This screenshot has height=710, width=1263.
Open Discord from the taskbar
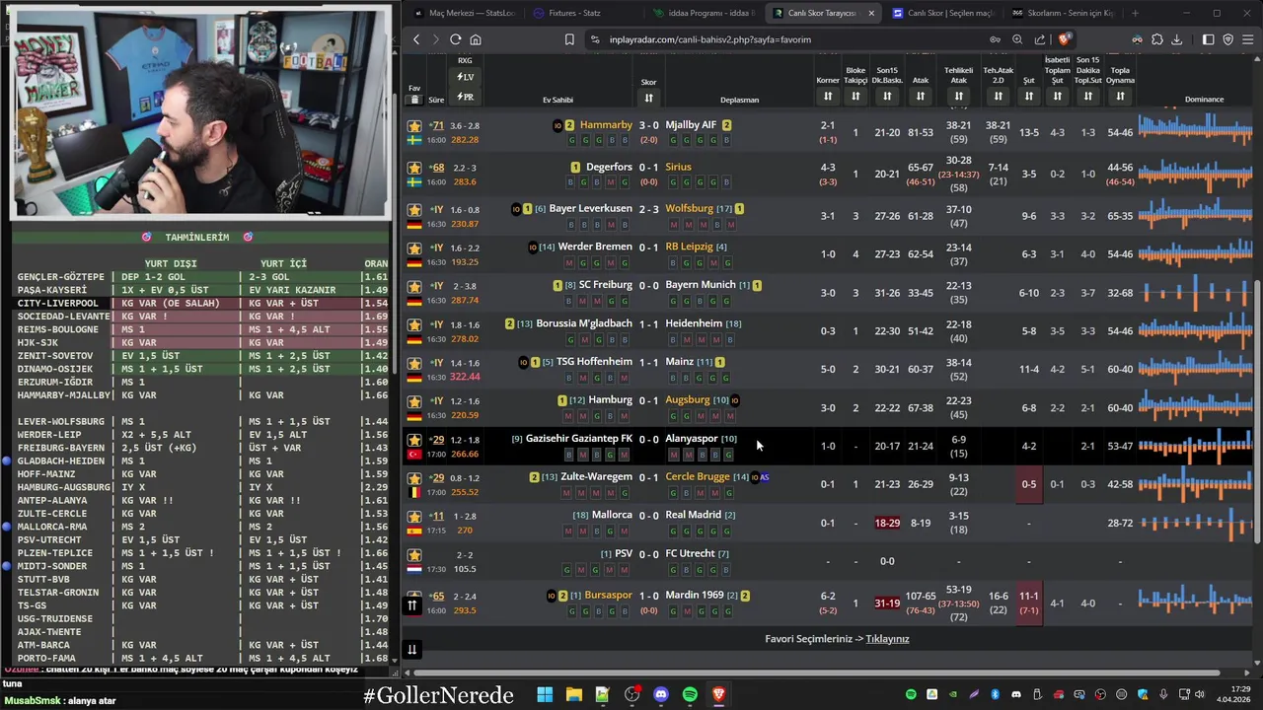[660, 694]
